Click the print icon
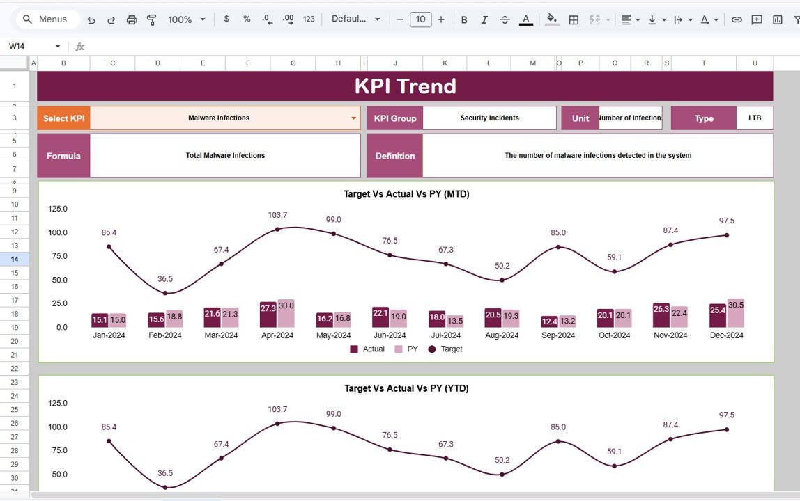Screen dimensions: 800x501 pyautogui.click(x=131, y=19)
